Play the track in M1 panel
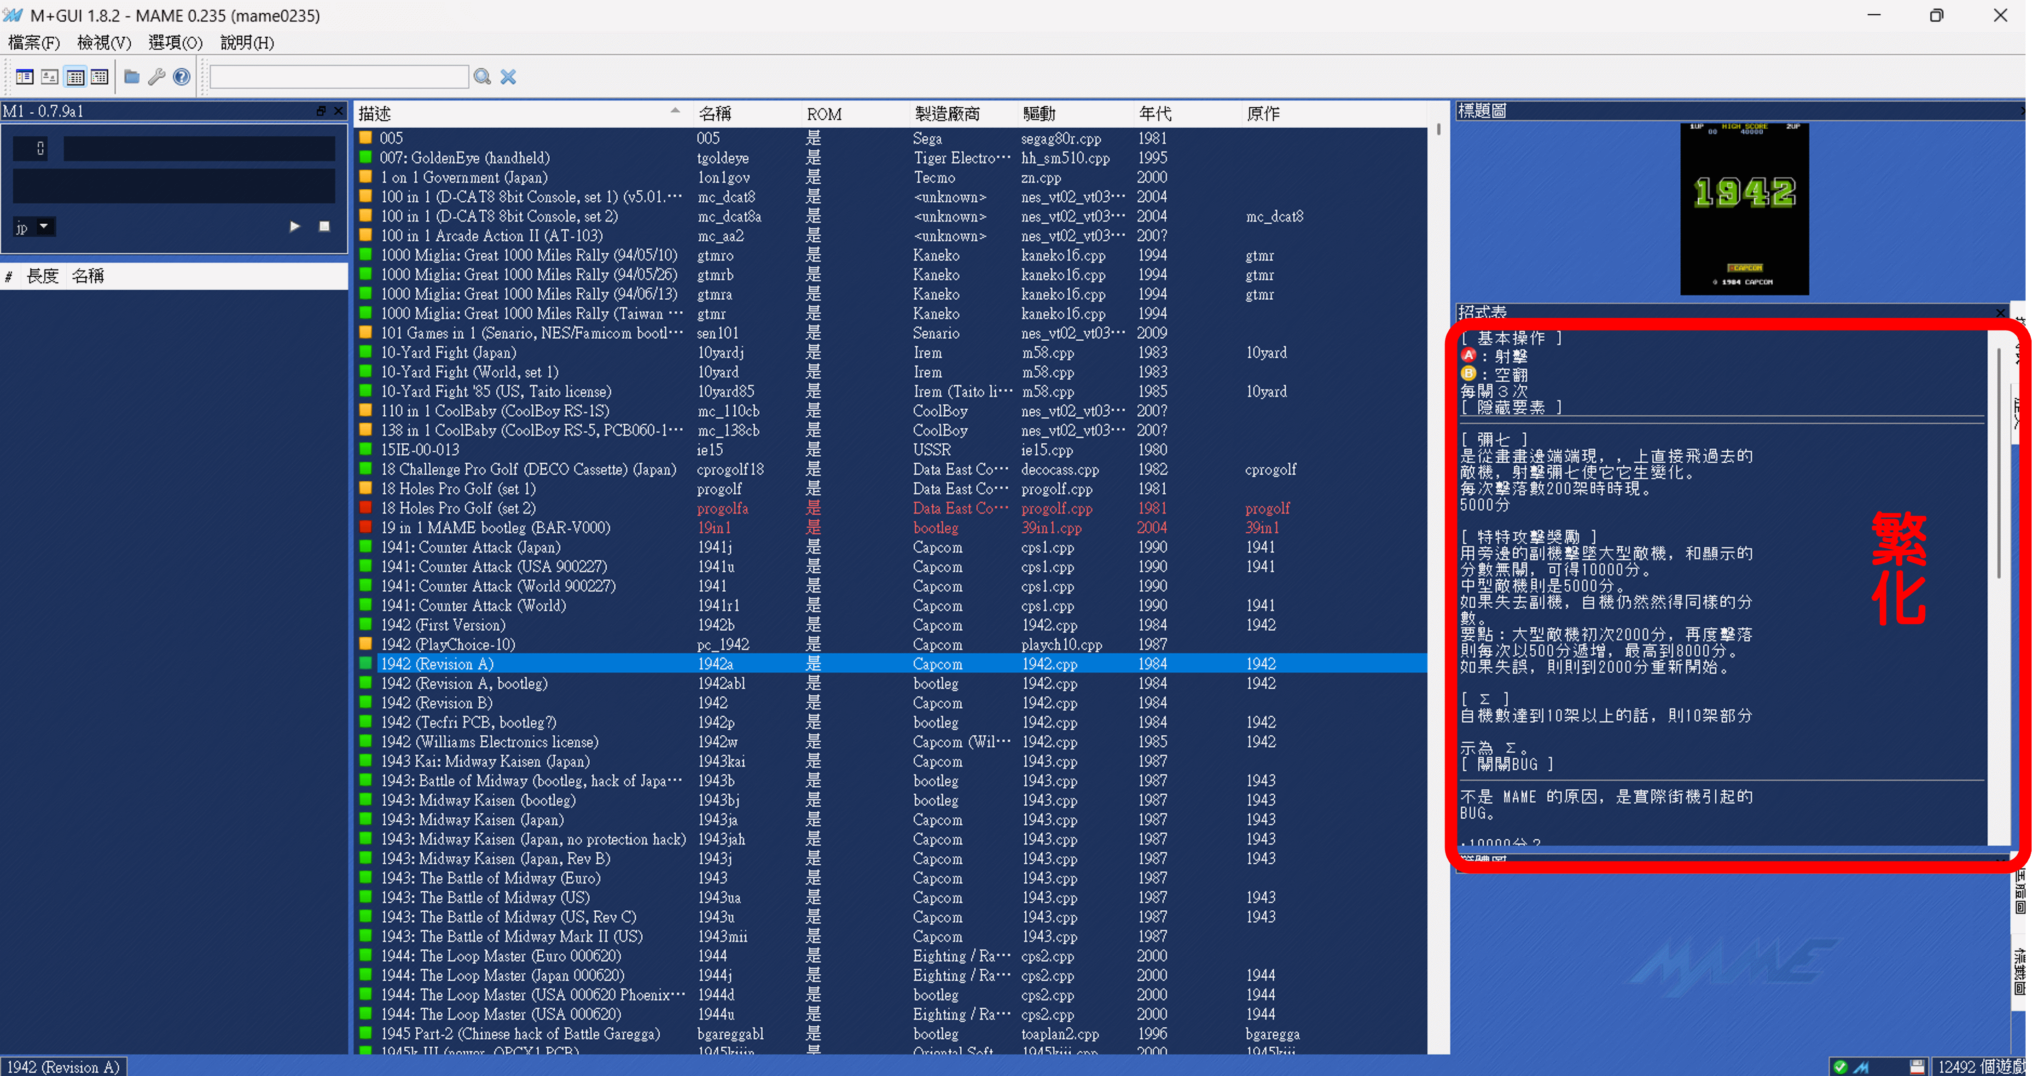The width and height of the screenshot is (2032, 1076). [294, 227]
